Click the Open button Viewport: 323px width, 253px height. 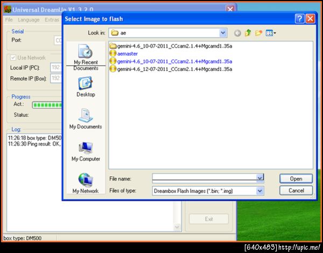(x=296, y=179)
